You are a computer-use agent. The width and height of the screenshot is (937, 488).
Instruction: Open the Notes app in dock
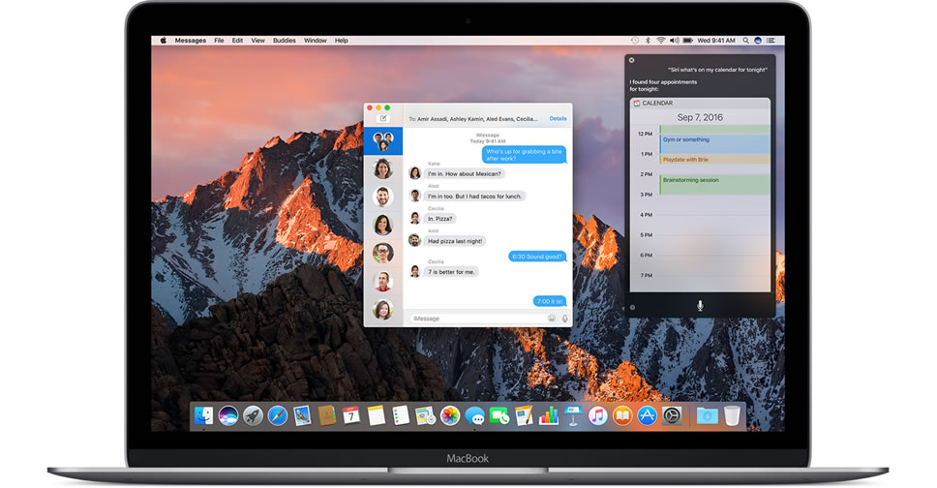point(376,415)
